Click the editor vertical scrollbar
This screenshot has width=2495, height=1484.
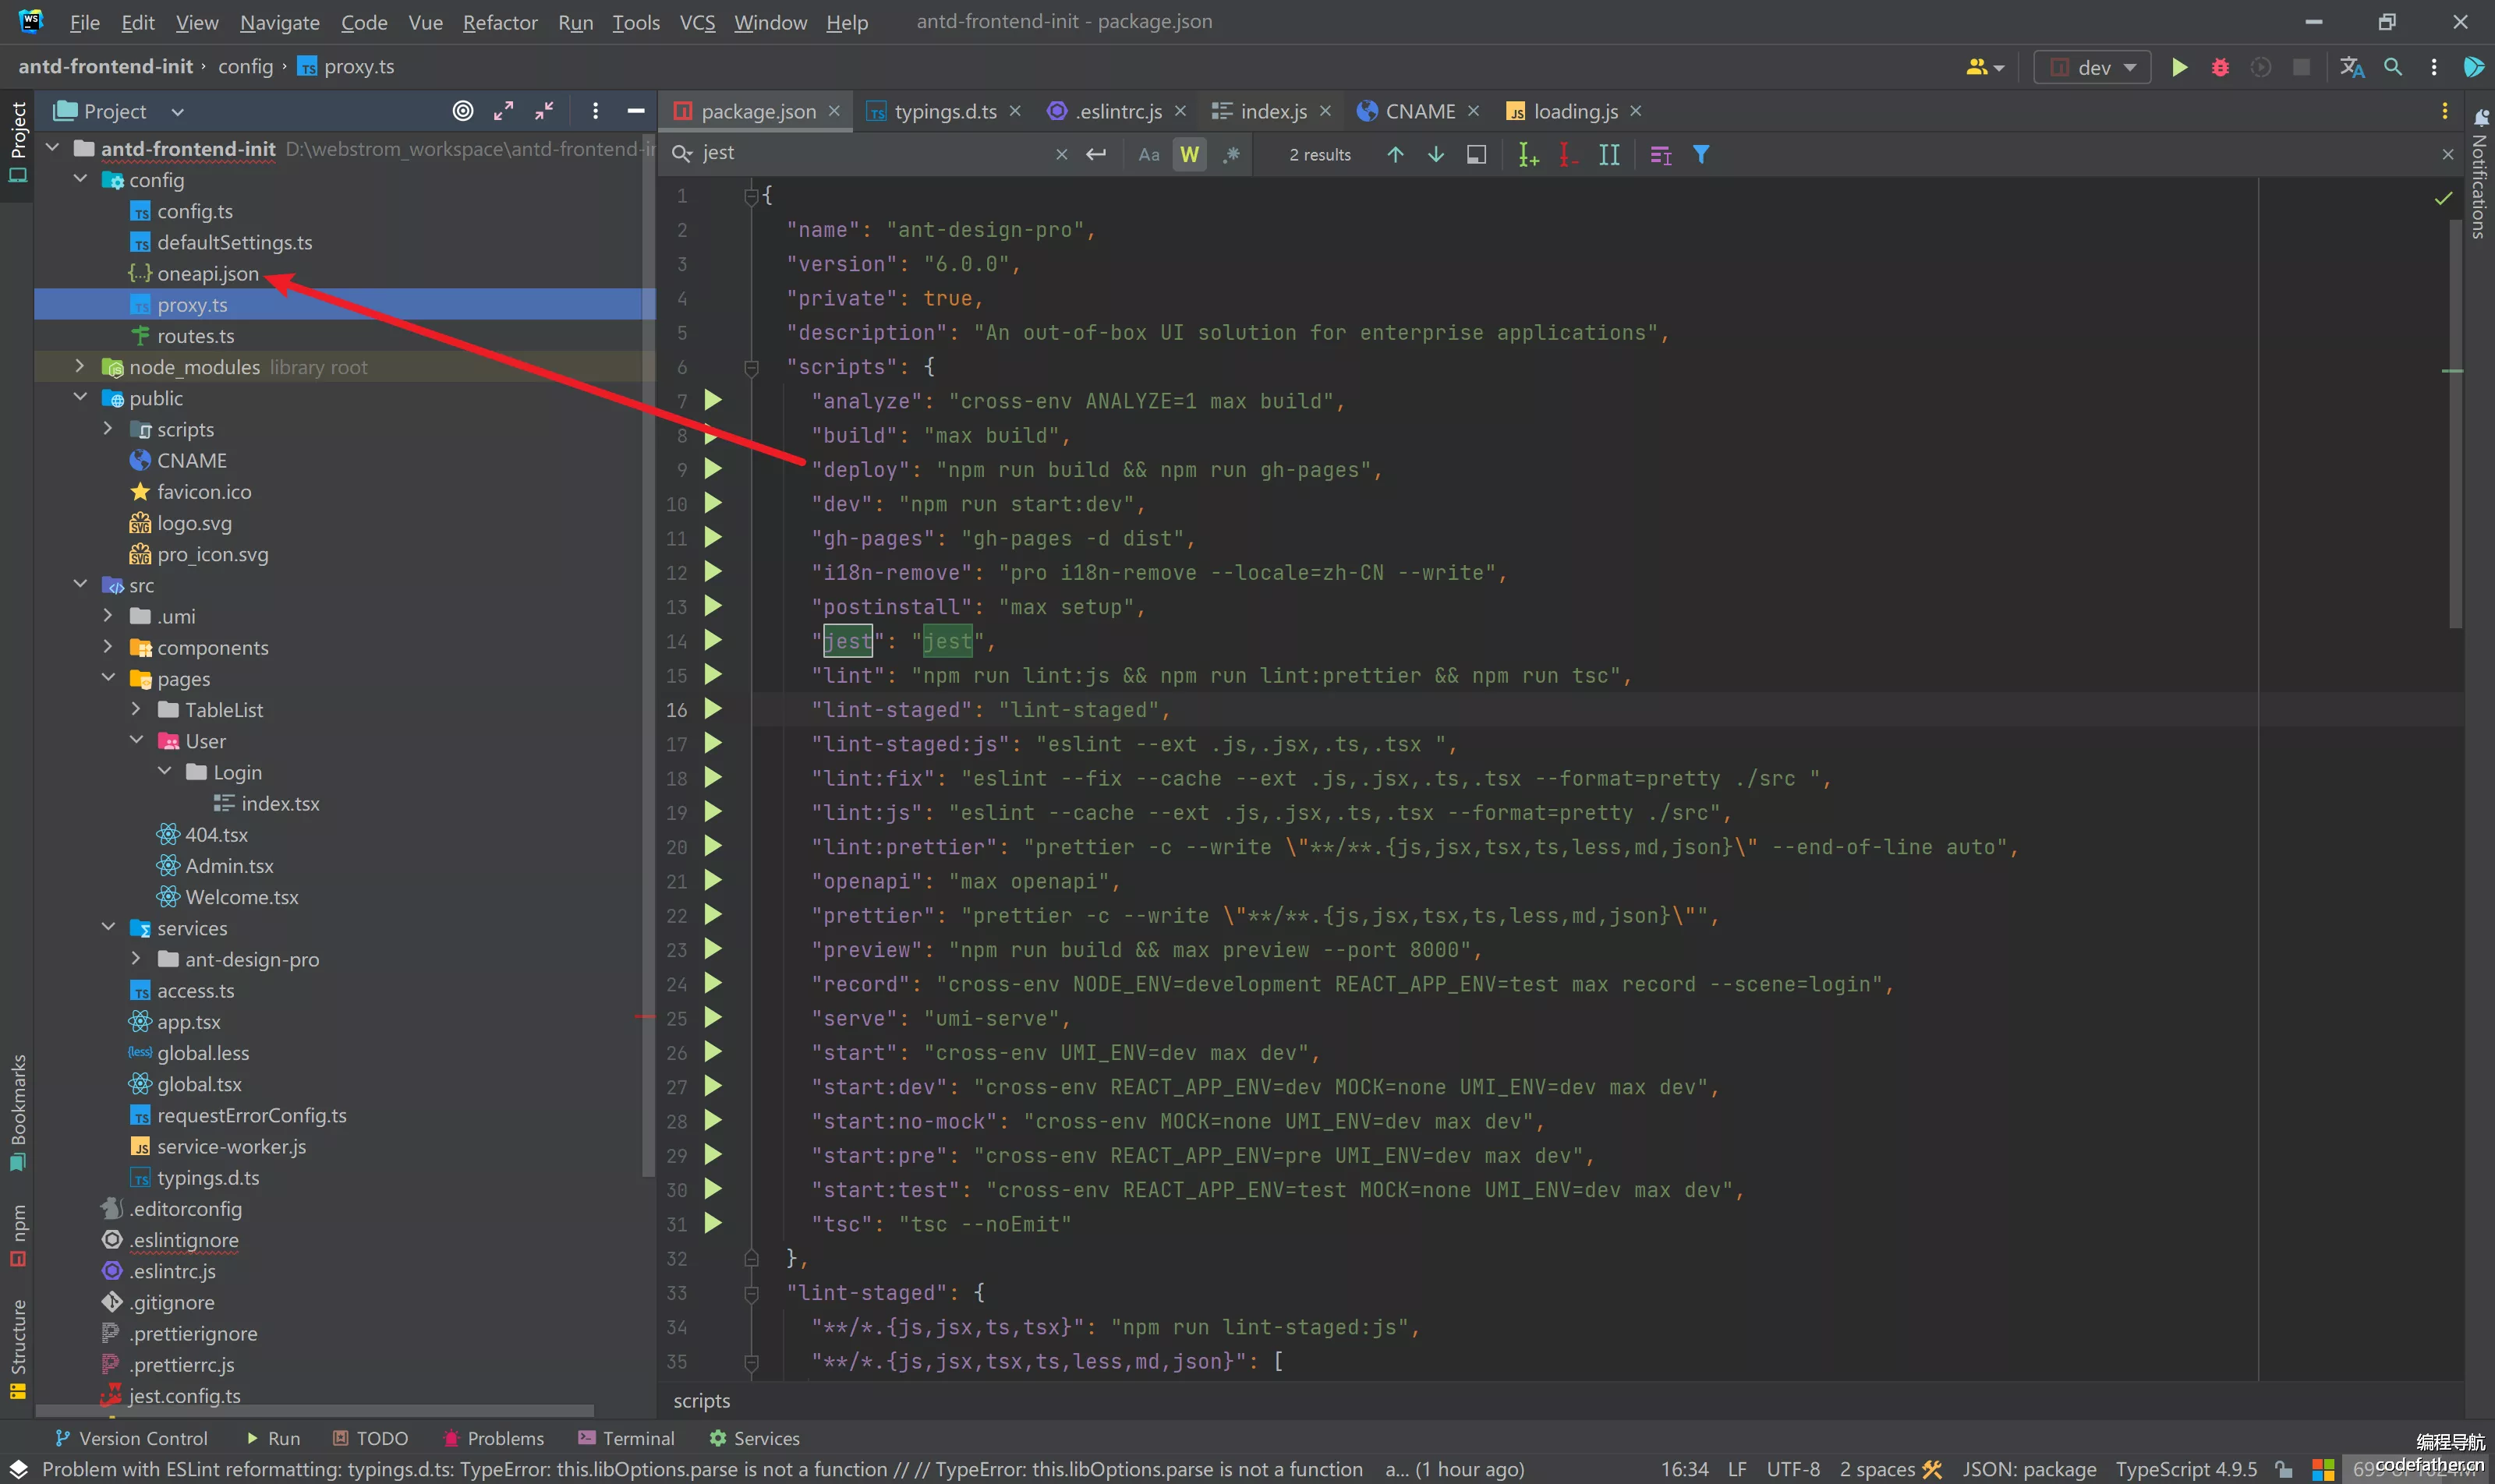coord(2456,423)
